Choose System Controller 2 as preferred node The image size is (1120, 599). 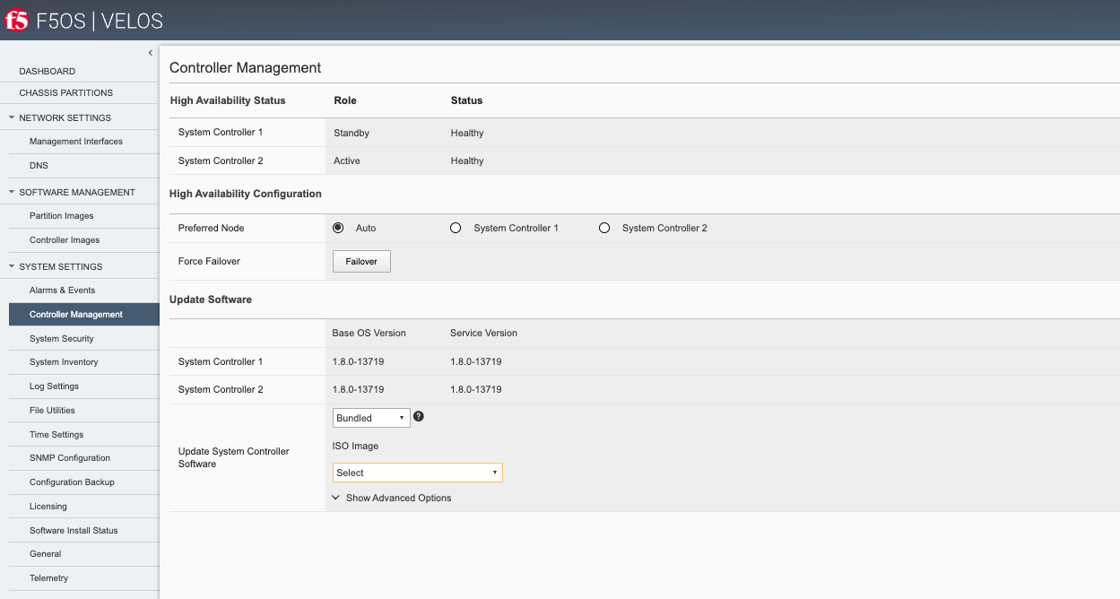click(x=604, y=228)
